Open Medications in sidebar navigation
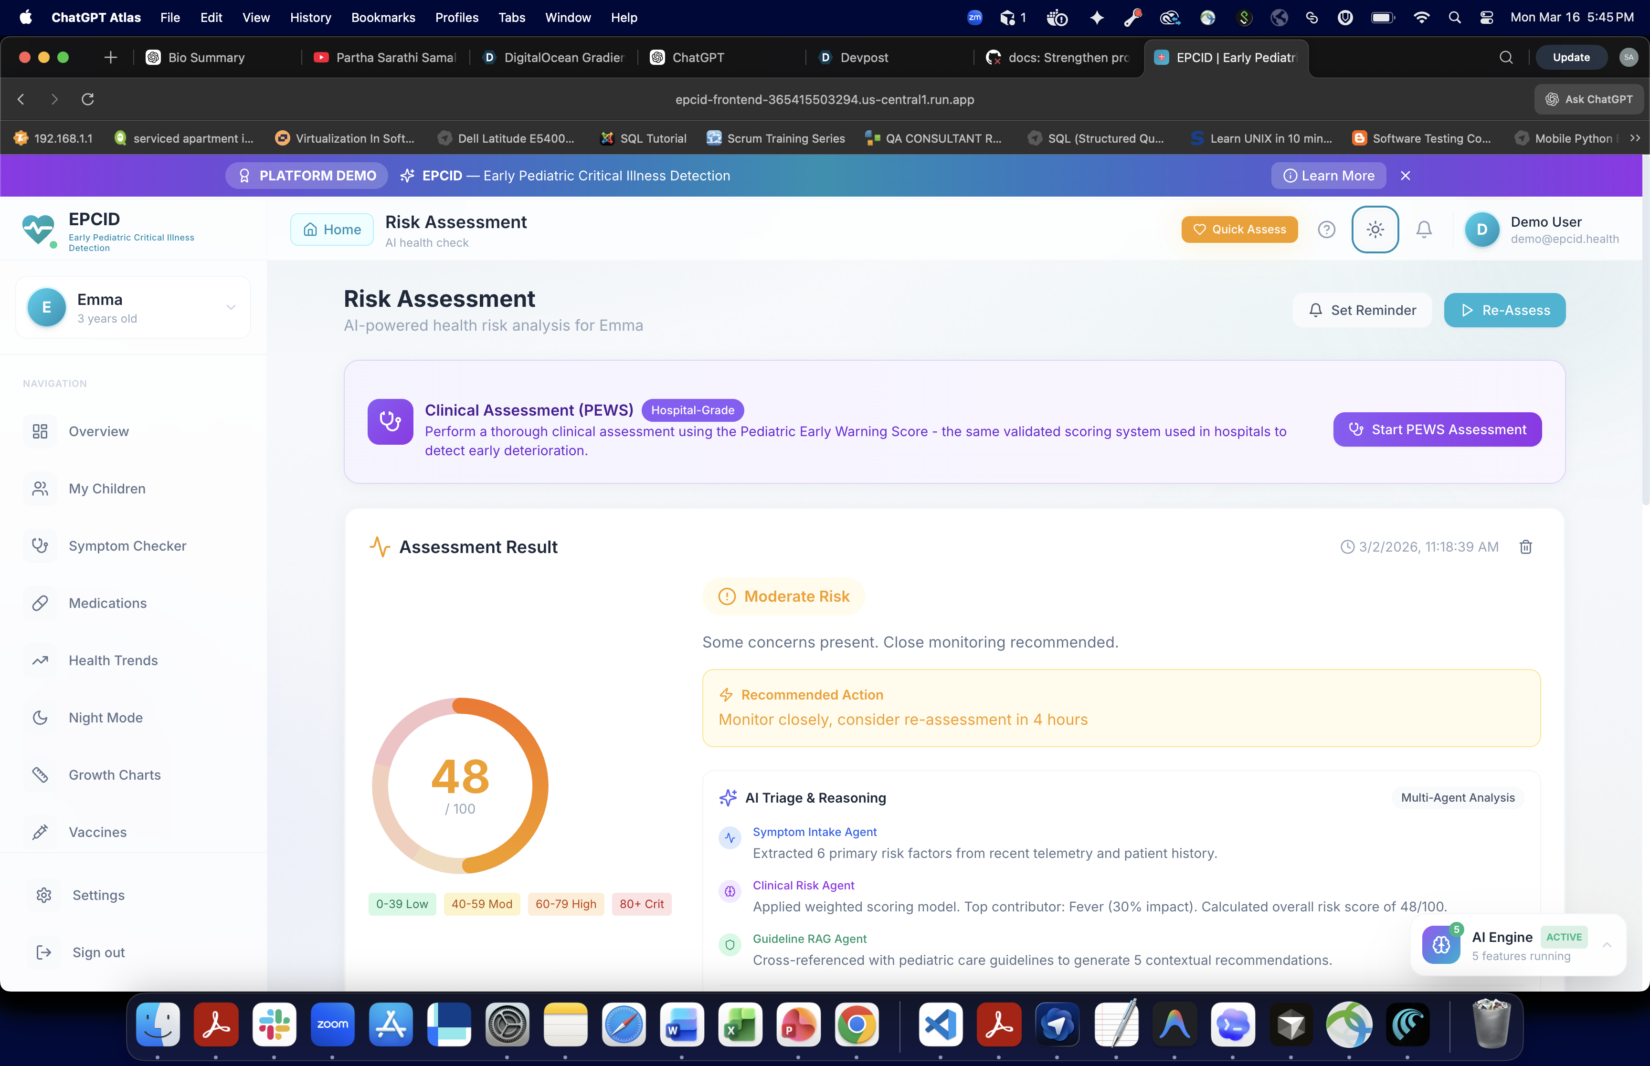Image resolution: width=1650 pixels, height=1066 pixels. click(107, 603)
